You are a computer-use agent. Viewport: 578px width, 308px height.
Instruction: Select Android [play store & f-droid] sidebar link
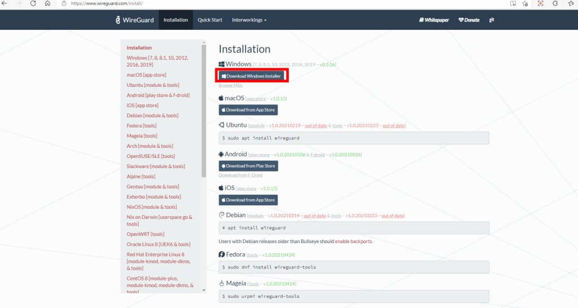point(158,95)
